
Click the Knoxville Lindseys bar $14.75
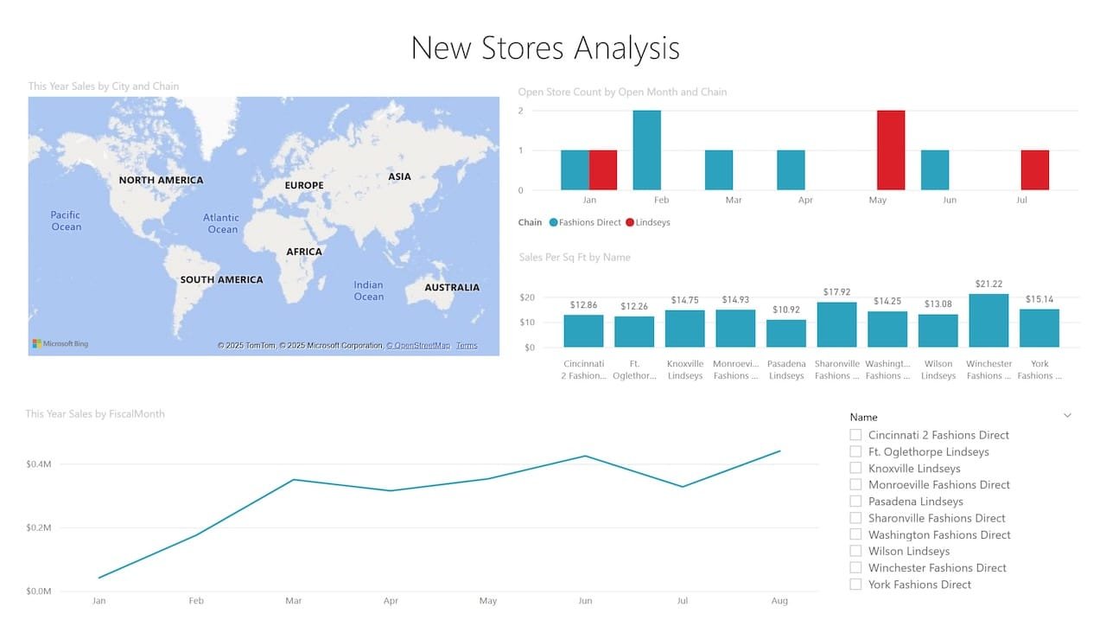tap(685, 329)
